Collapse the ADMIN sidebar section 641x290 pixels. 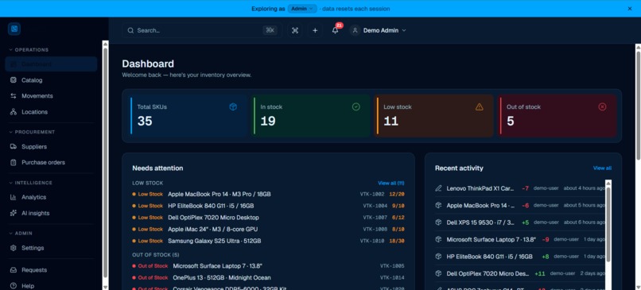point(21,234)
